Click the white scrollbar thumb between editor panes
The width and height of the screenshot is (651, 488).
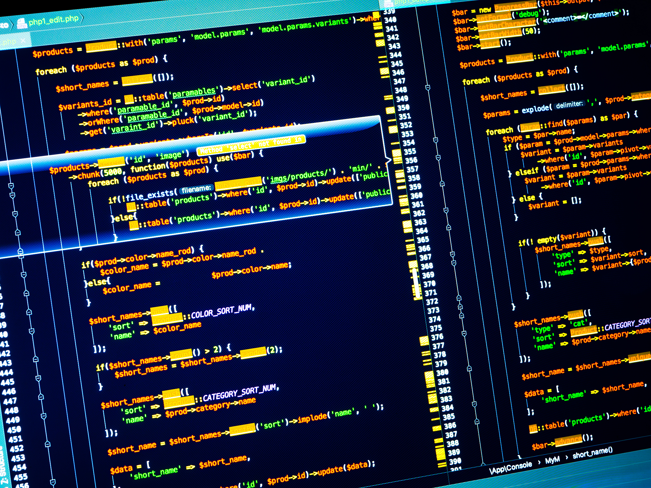(x=416, y=284)
